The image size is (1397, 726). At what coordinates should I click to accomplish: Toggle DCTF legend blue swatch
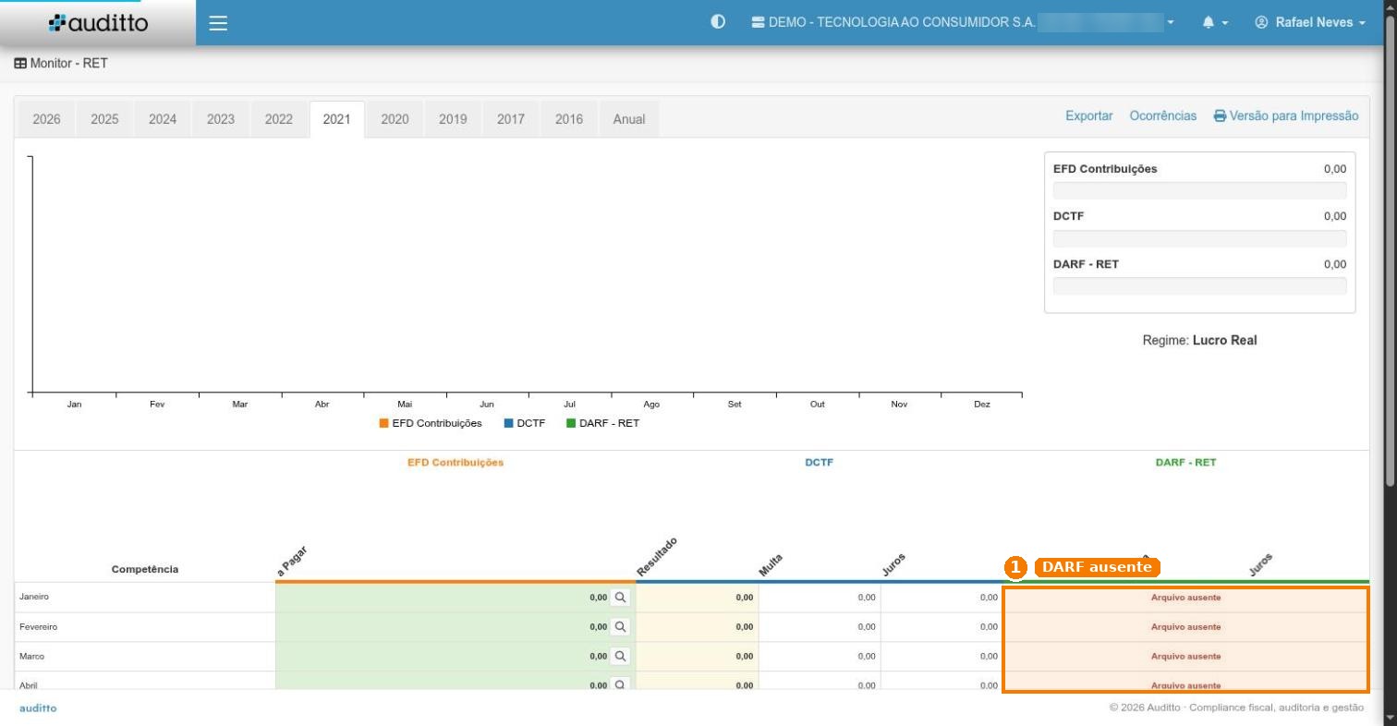pyautogui.click(x=508, y=423)
